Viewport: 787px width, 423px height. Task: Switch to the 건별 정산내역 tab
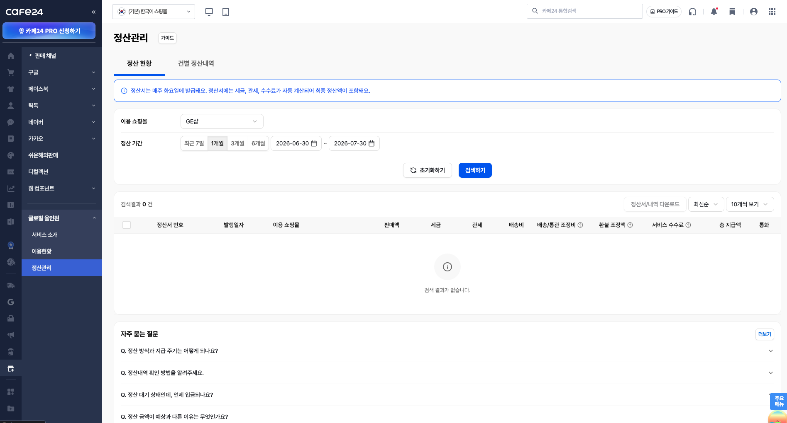coord(196,63)
